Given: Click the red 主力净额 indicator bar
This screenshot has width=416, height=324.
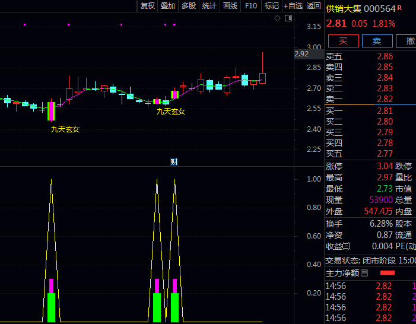Looking at the screenshot, I should 388,273.
